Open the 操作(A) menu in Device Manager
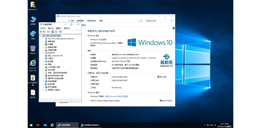The width and height of the screenshot is (261, 128). pyautogui.click(x=51, y=28)
